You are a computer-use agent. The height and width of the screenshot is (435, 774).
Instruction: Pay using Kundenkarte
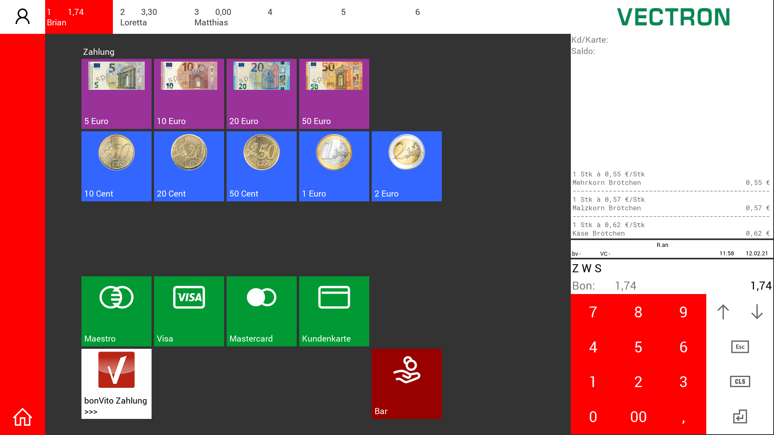click(334, 311)
